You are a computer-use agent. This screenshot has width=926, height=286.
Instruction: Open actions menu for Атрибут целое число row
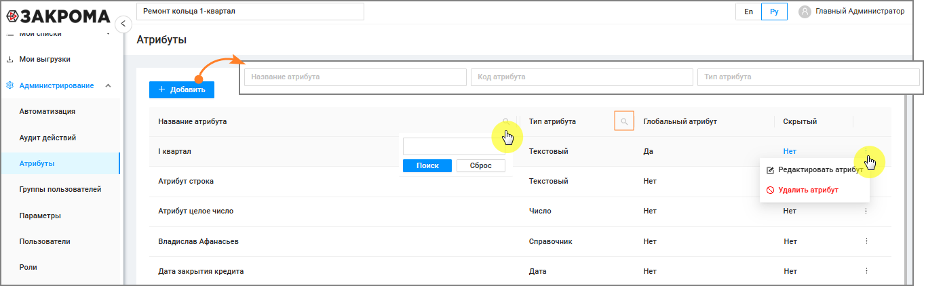point(866,211)
